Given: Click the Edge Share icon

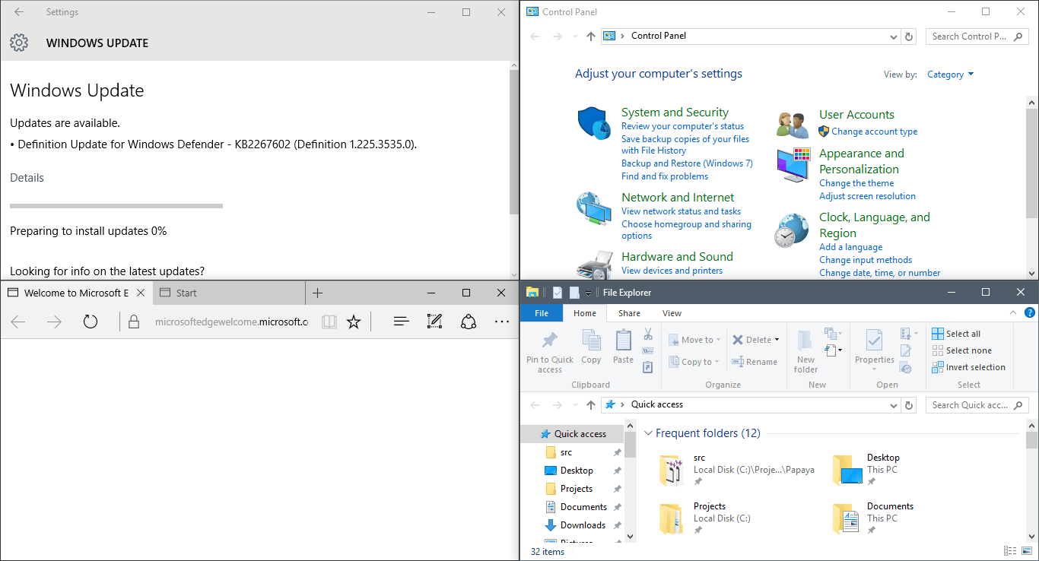Looking at the screenshot, I should click(x=469, y=322).
